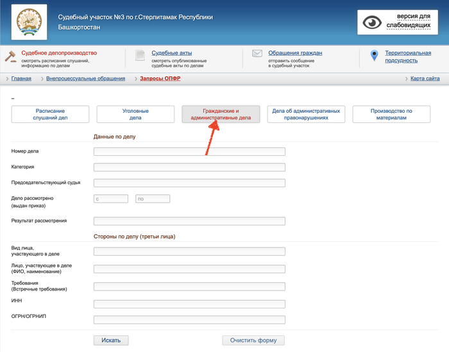The width and height of the screenshot is (449, 352).
Task: Switch to Уголовные дела tab
Action: (x=135, y=114)
